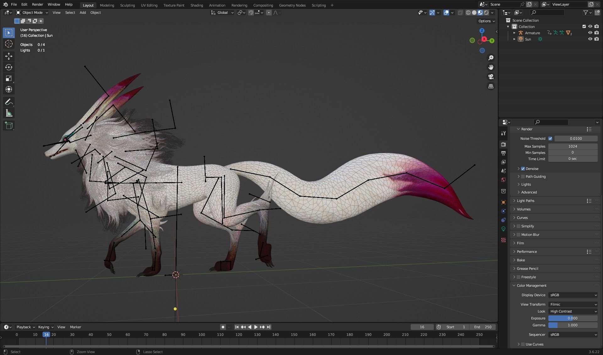Open the View Transform Filmic dropdown
The image size is (603, 355).
[x=573, y=304]
